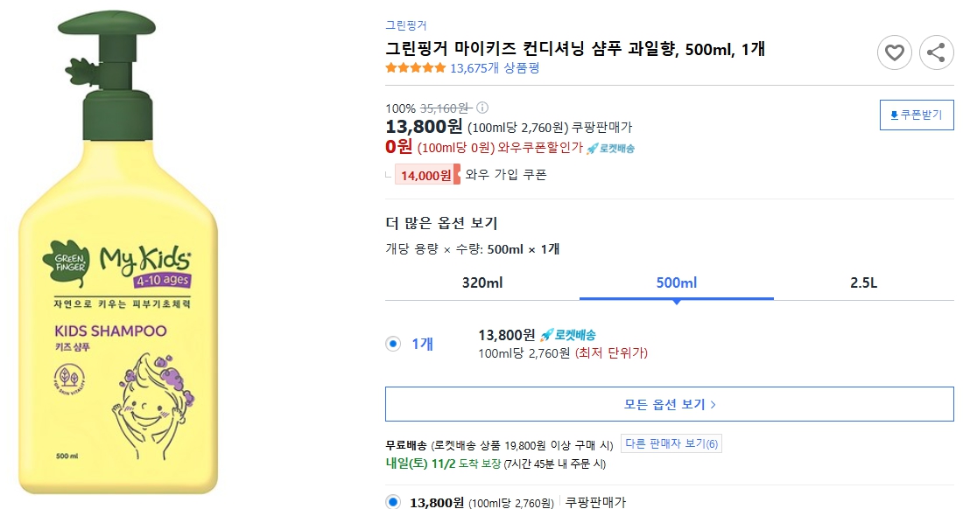The image size is (963, 509).
Task: Click the 쿠폰받기 button
Action: click(x=916, y=115)
